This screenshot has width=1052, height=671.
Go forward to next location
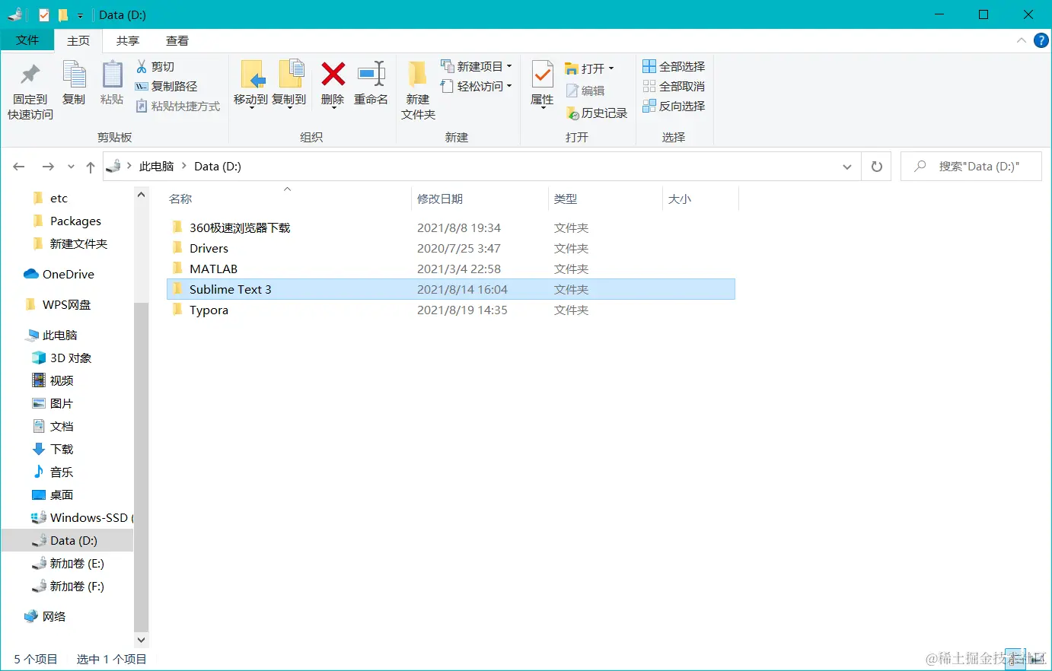[x=48, y=167]
